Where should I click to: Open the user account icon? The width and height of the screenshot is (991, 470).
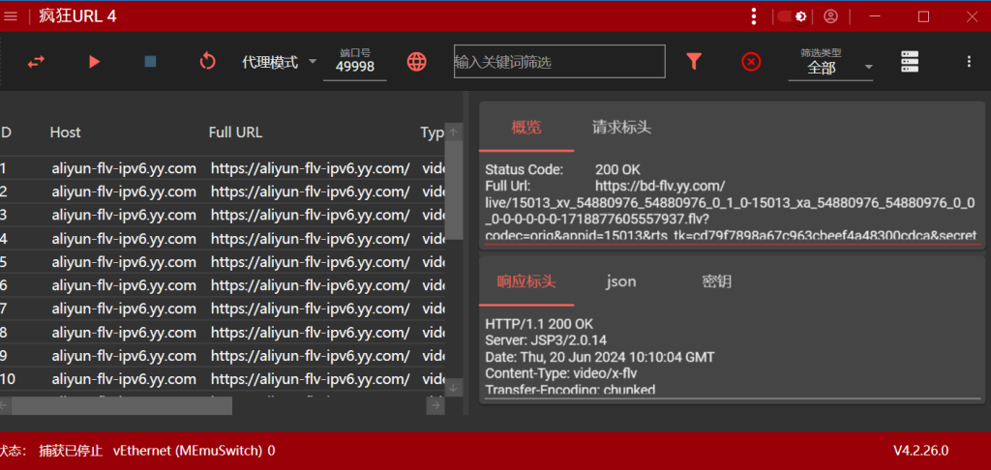(830, 16)
